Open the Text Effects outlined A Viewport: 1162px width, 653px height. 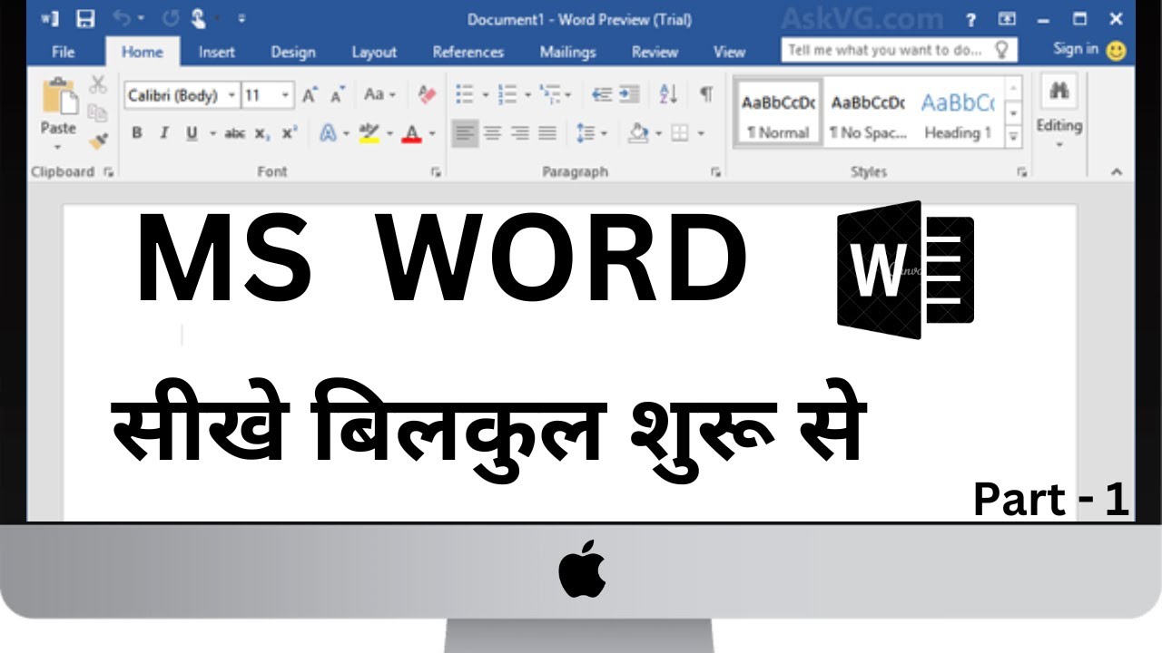(x=328, y=133)
